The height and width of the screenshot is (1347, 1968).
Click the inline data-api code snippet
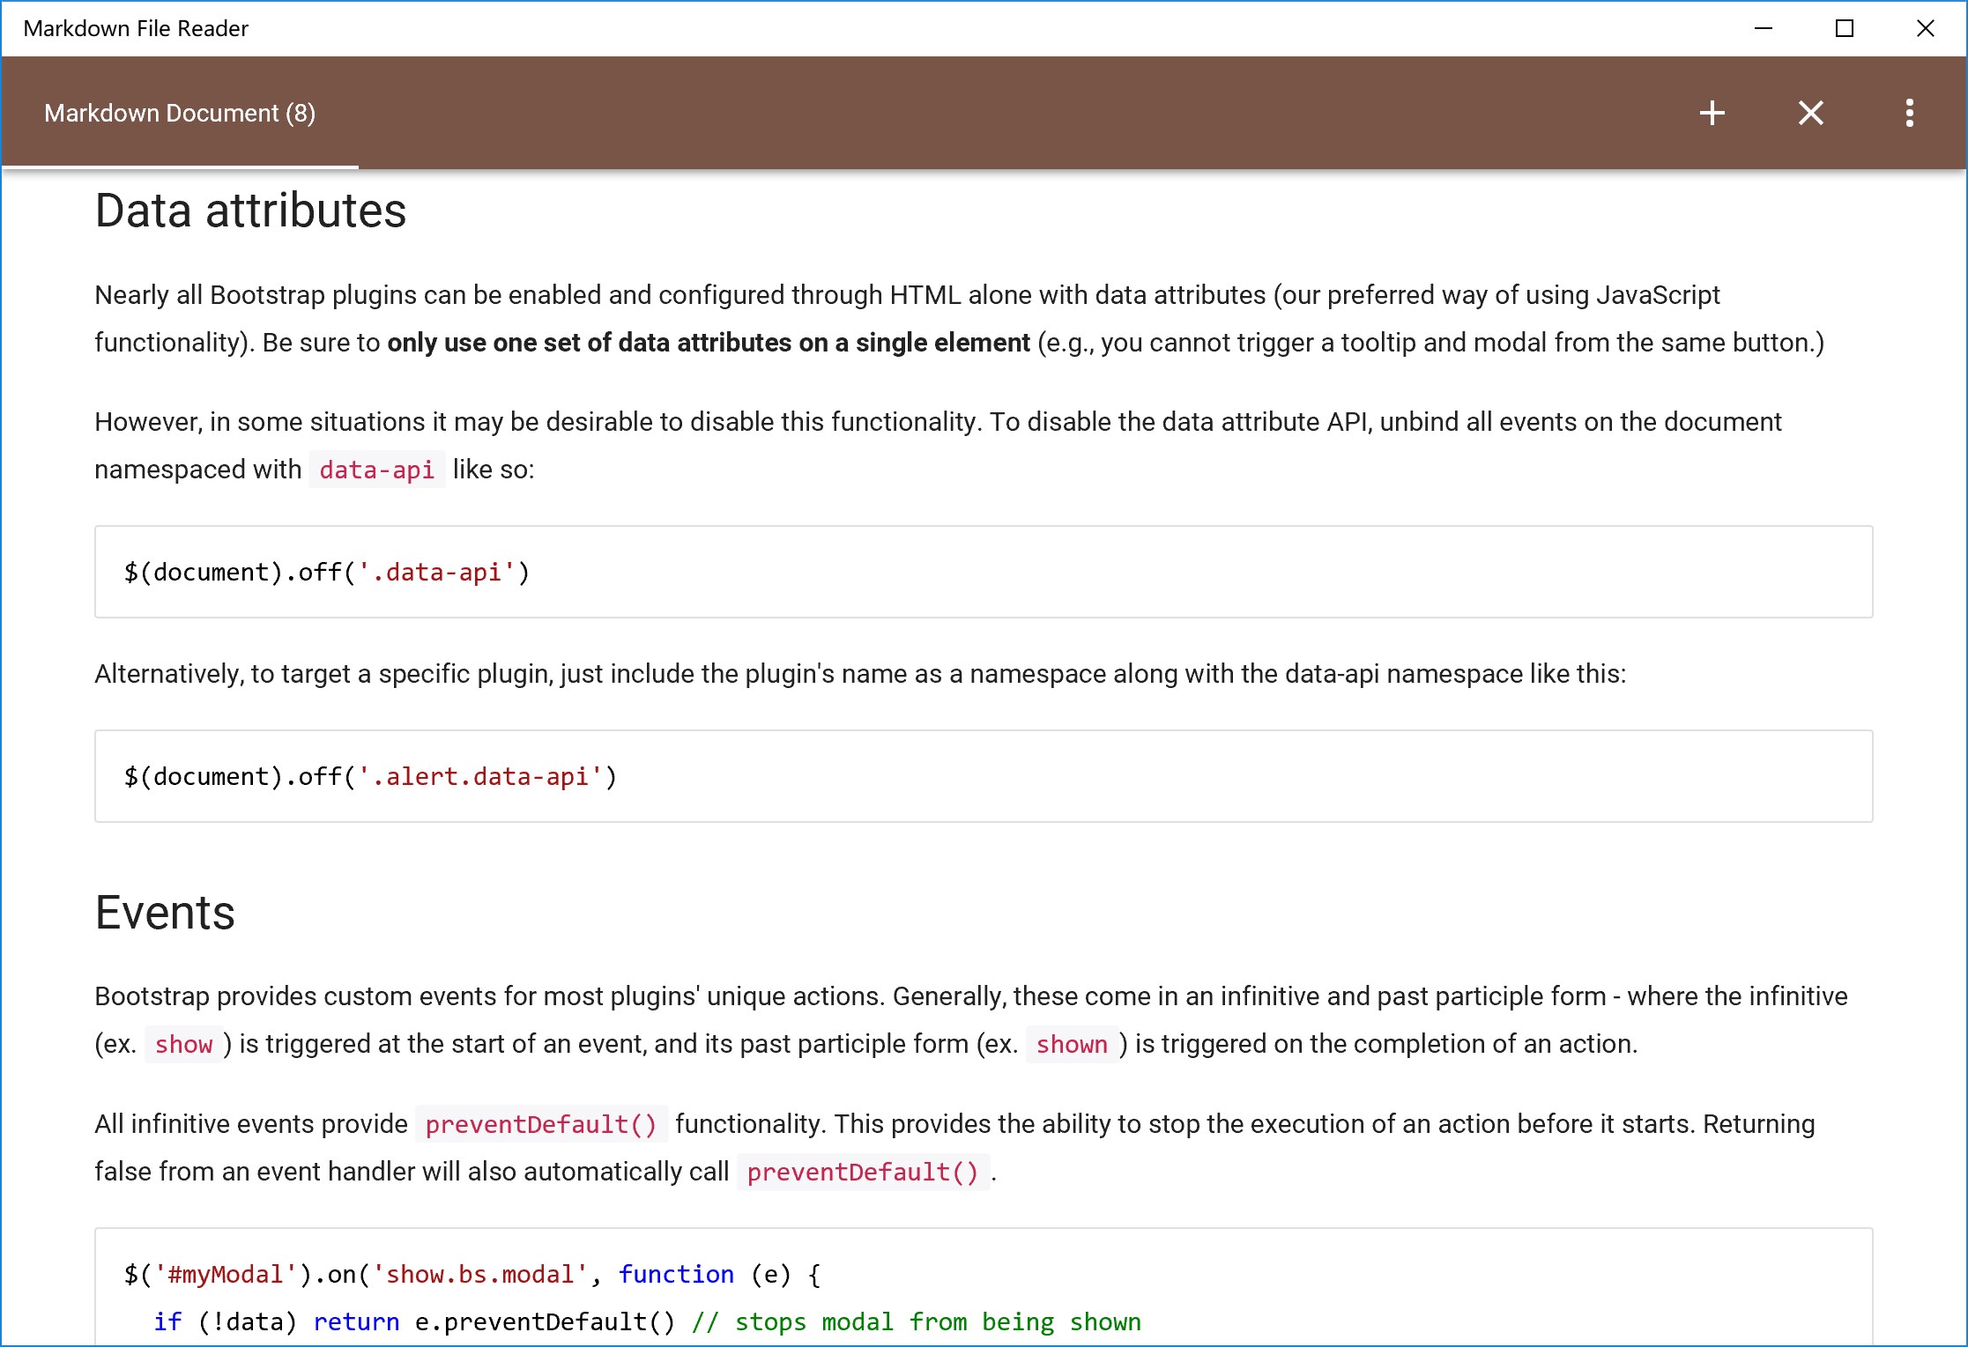376,470
